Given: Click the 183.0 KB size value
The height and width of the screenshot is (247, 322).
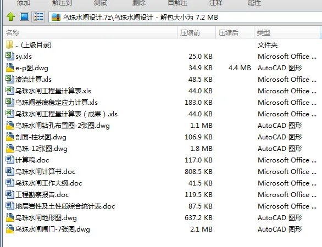Looking at the screenshot, I should pos(198,103).
